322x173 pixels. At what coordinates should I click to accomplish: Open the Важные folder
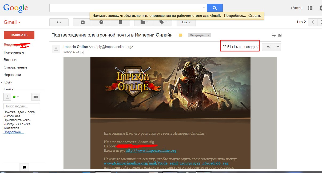[x=10, y=60]
